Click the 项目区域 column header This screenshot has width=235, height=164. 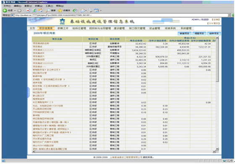pos(93,39)
